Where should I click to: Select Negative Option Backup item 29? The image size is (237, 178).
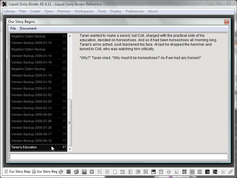tap(28, 69)
